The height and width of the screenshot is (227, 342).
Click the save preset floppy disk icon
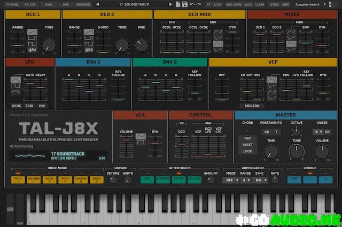click(x=184, y=4)
